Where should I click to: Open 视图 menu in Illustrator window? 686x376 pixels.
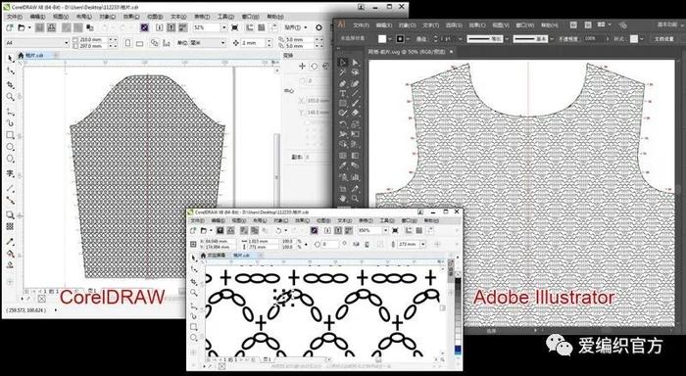click(501, 25)
